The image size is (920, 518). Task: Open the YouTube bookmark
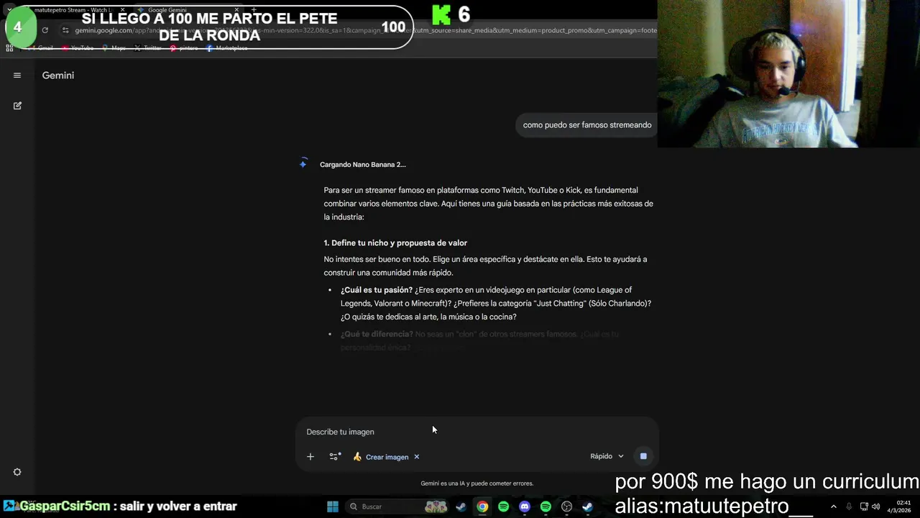coord(78,48)
